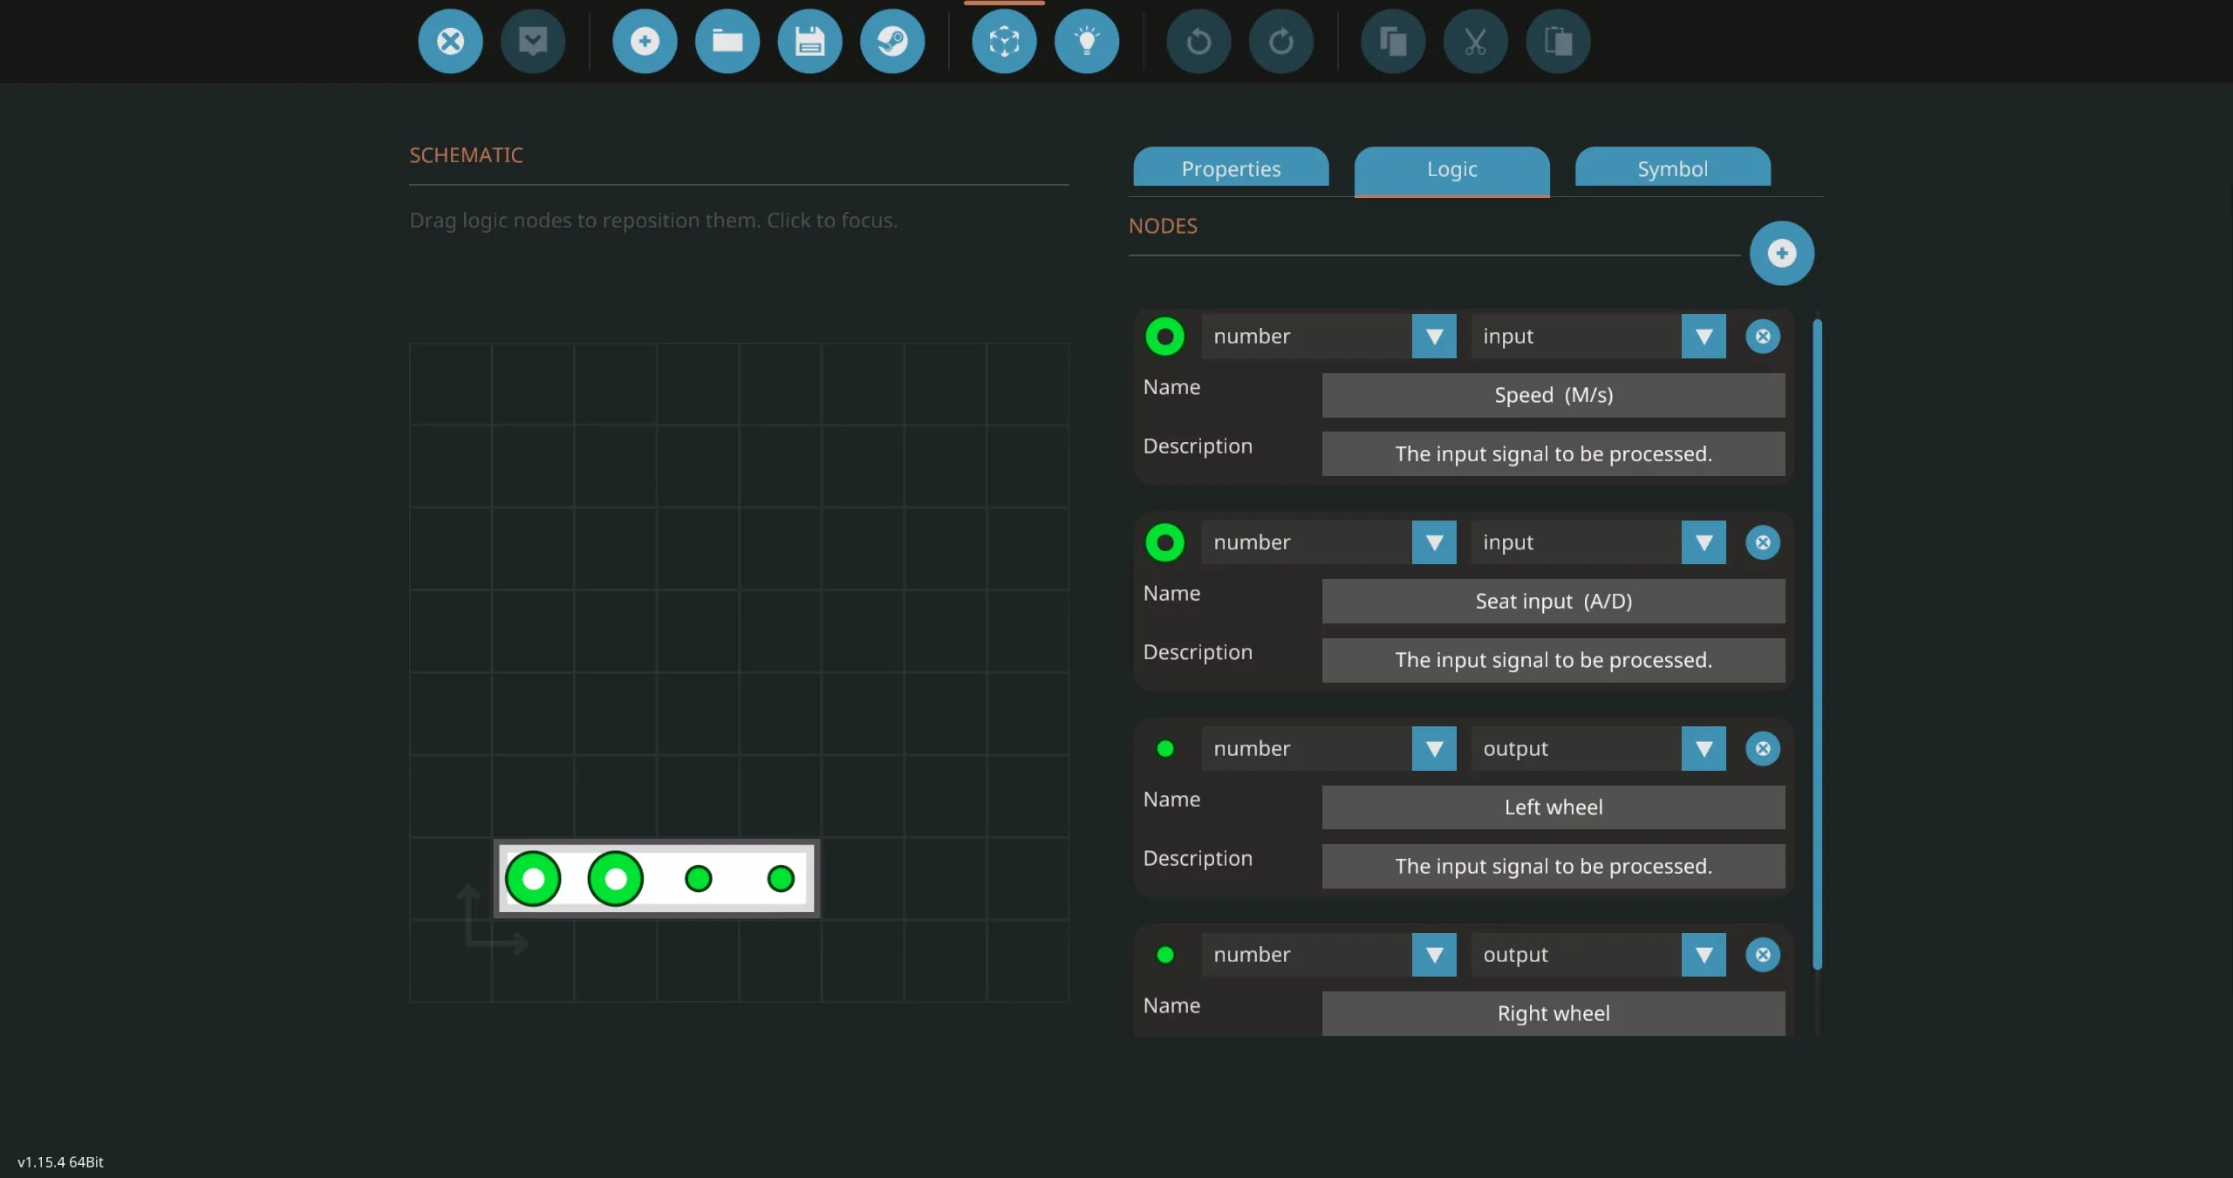Click the close editor X icon in toolbar
Screen dimensions: 2233x1178
(450, 41)
